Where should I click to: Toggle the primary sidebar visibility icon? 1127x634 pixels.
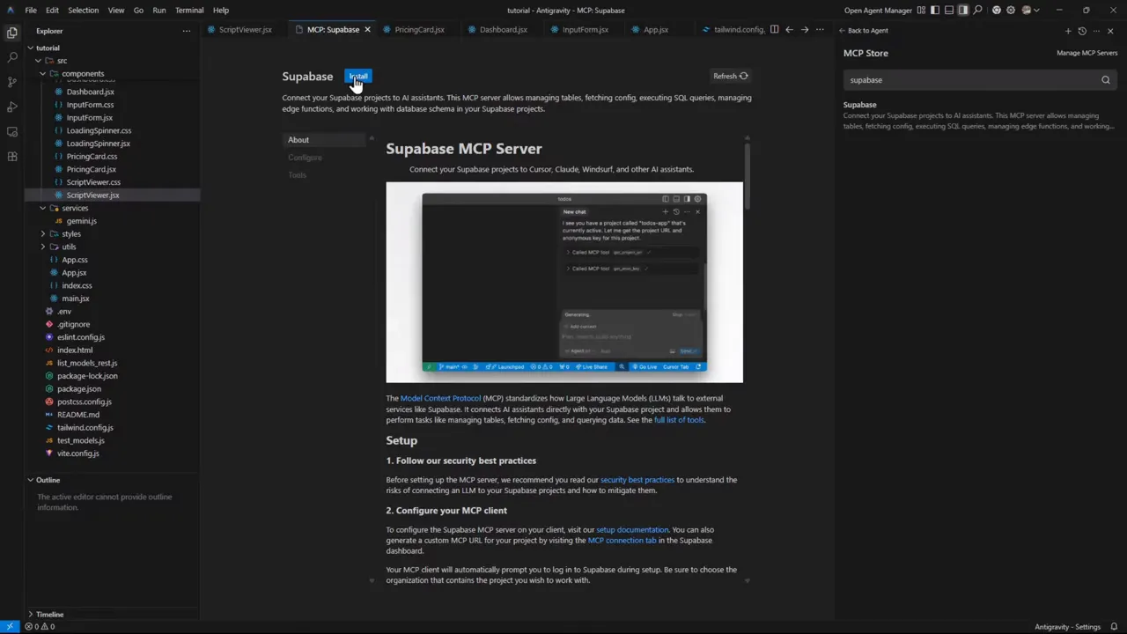pos(935,10)
